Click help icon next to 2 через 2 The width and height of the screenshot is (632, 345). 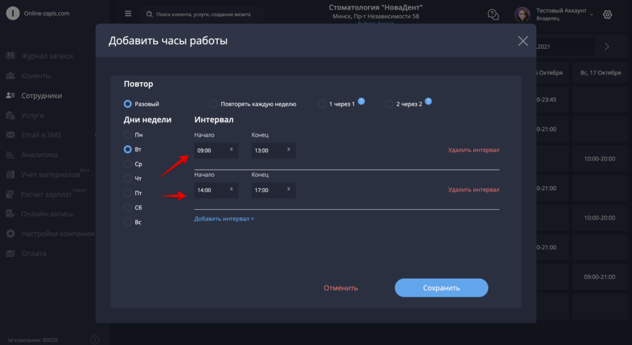coord(428,101)
